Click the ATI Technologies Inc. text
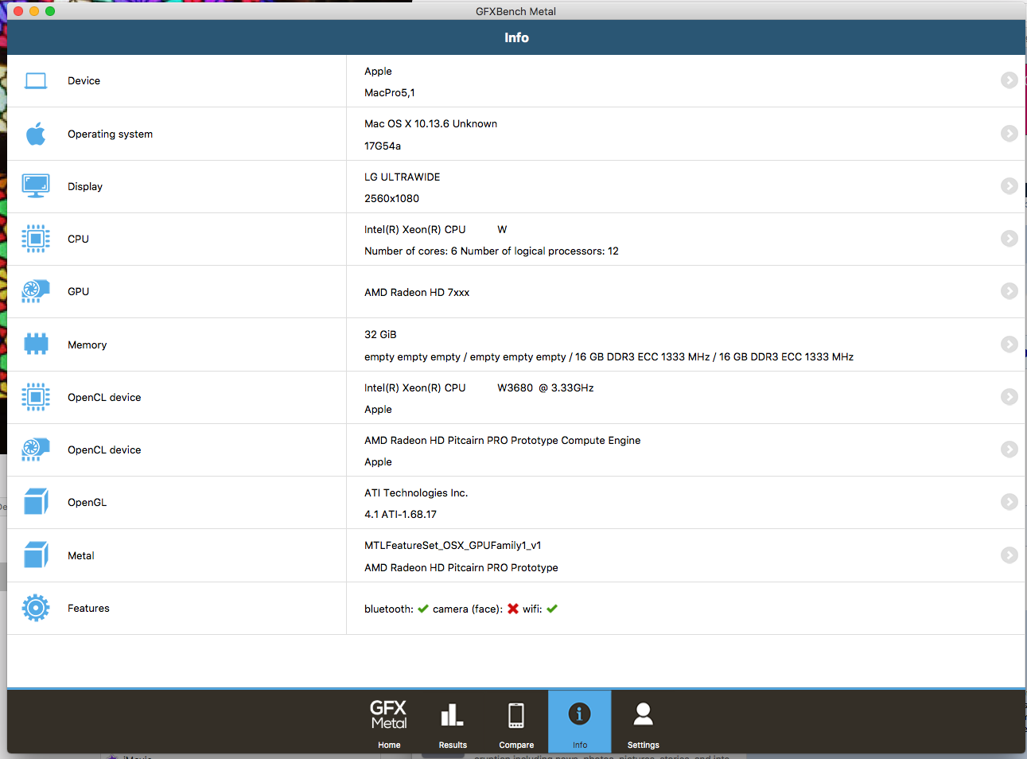Image resolution: width=1027 pixels, height=759 pixels. (x=416, y=492)
